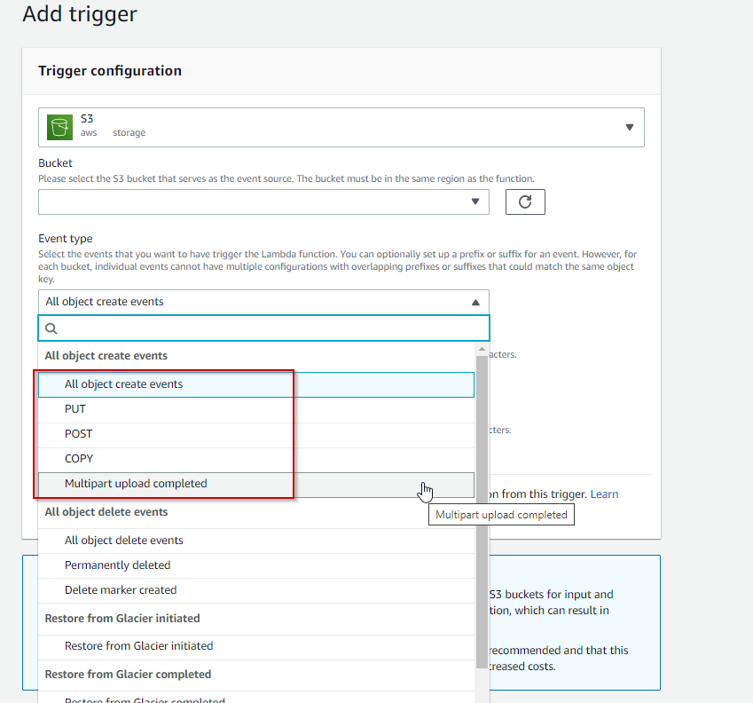Select All object create events option
This screenshot has height=703, width=753.
pyautogui.click(x=256, y=384)
